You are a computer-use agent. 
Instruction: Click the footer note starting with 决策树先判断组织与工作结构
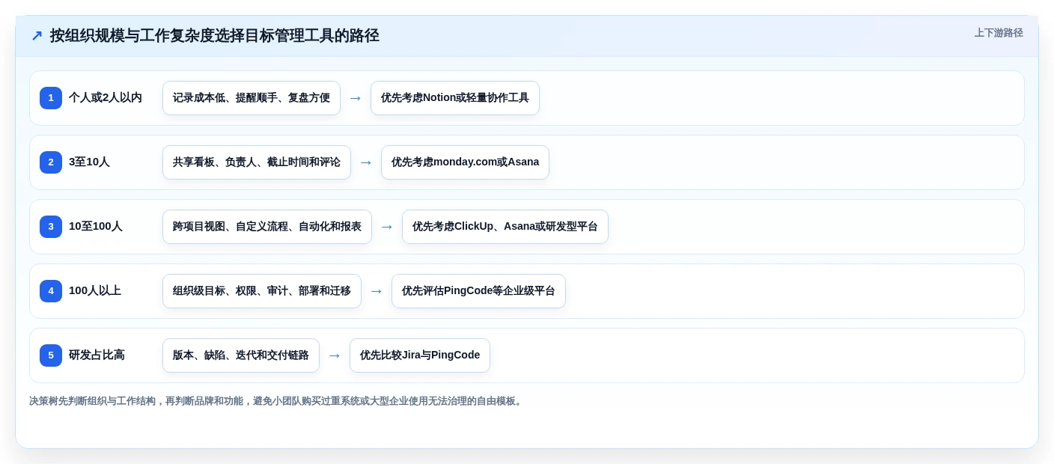[x=277, y=401]
